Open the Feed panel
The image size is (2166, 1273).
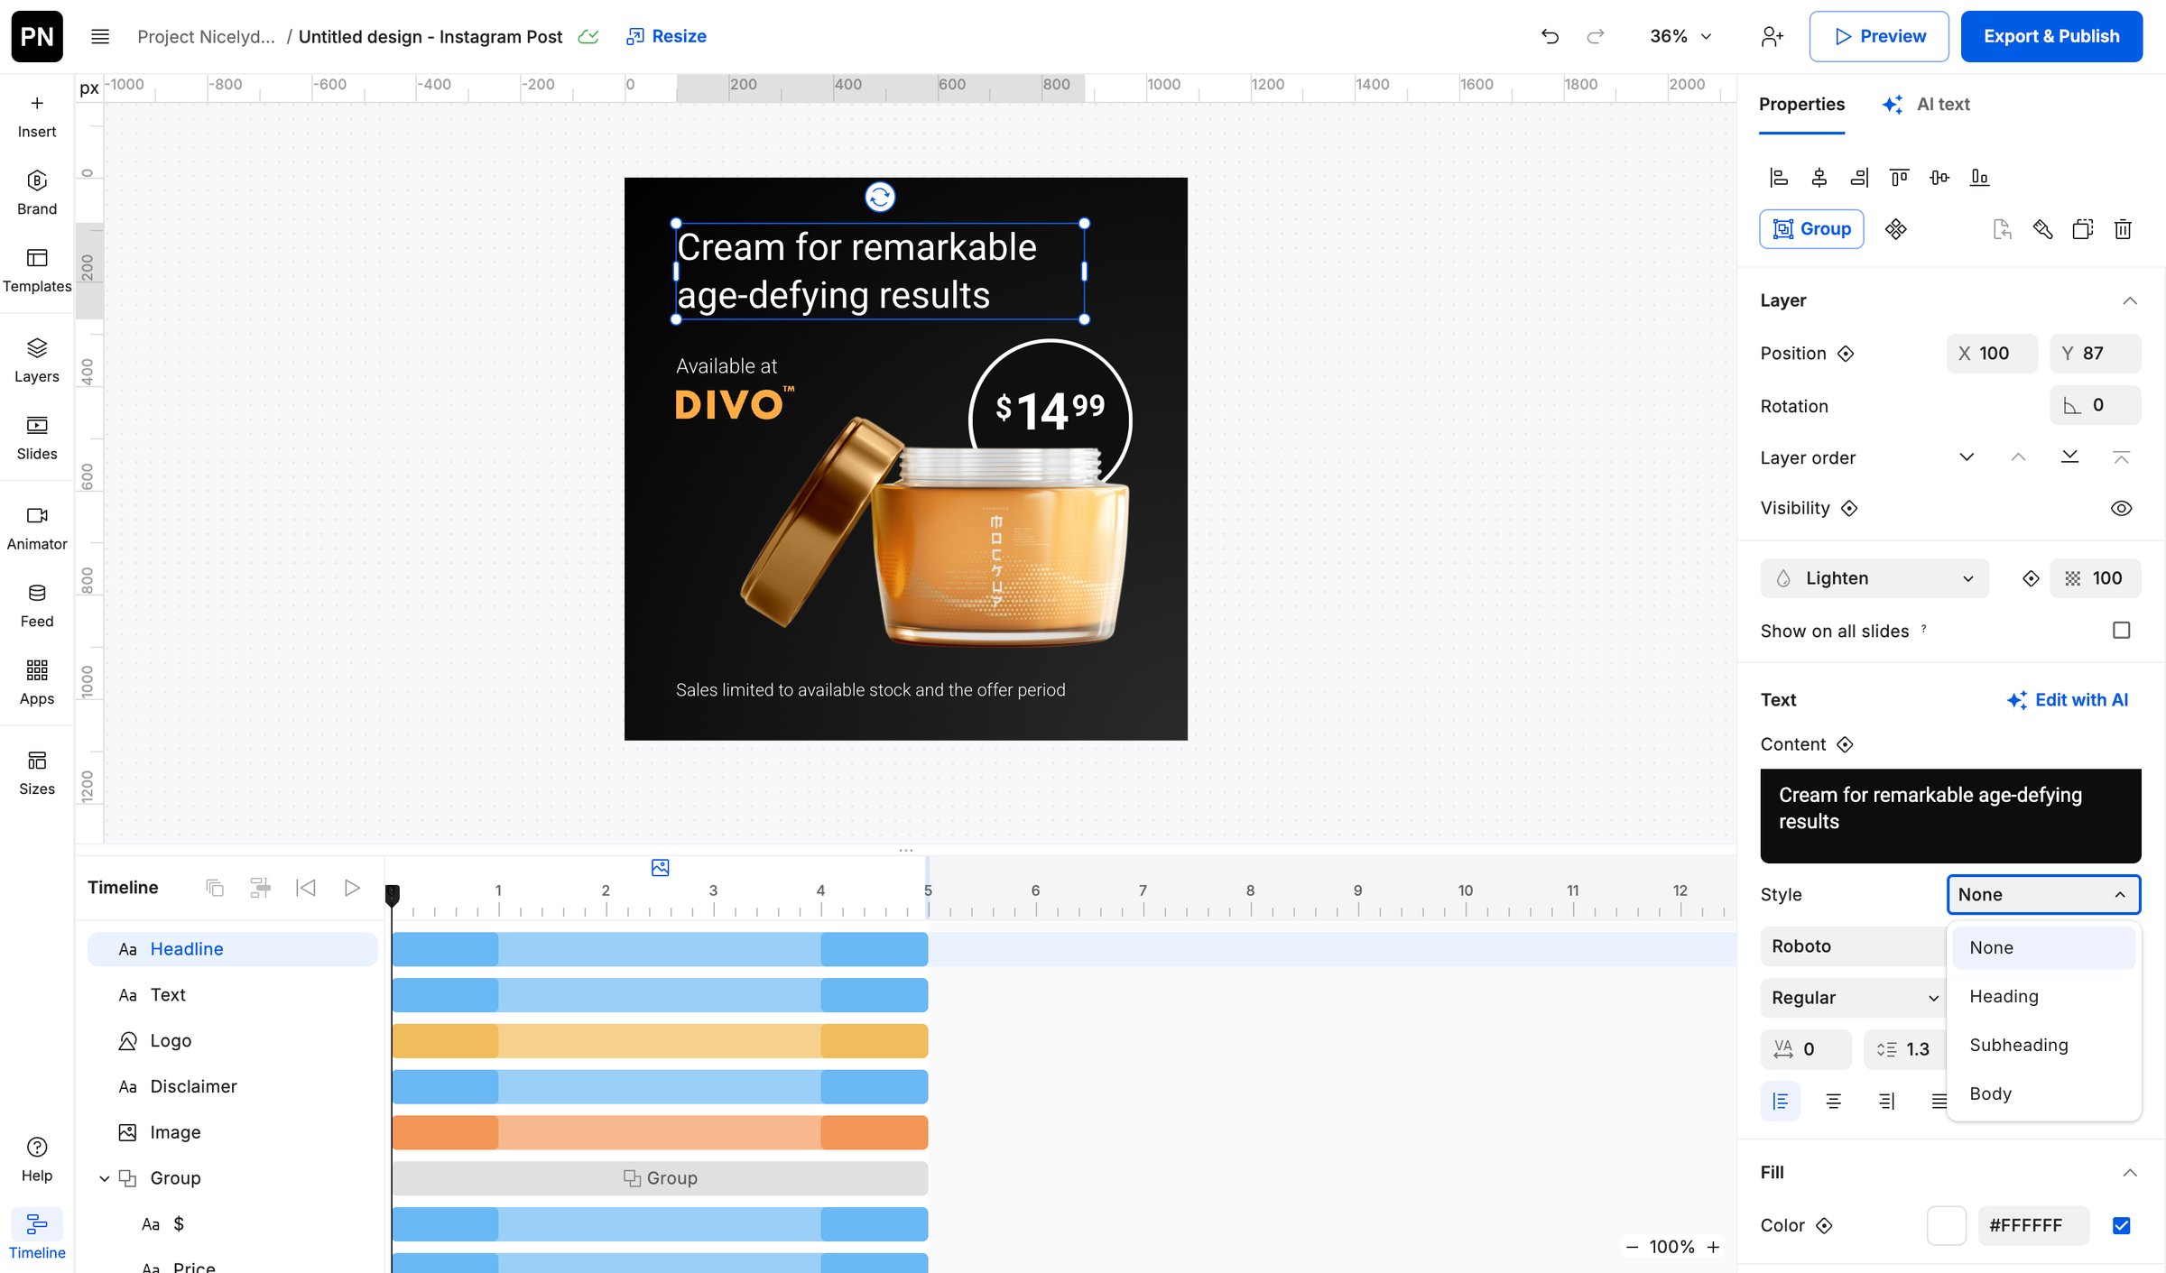37,607
